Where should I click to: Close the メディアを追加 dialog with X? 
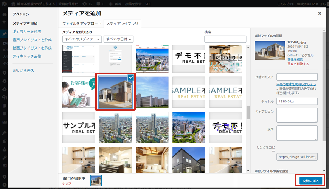[320, 14]
